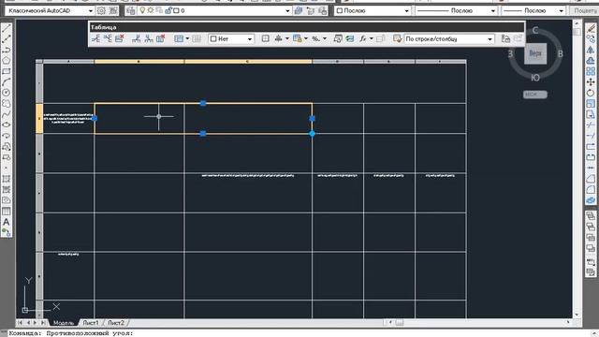599x337 pixels.
Task: Select the Spline draw tool
Action: [x=7, y=114]
